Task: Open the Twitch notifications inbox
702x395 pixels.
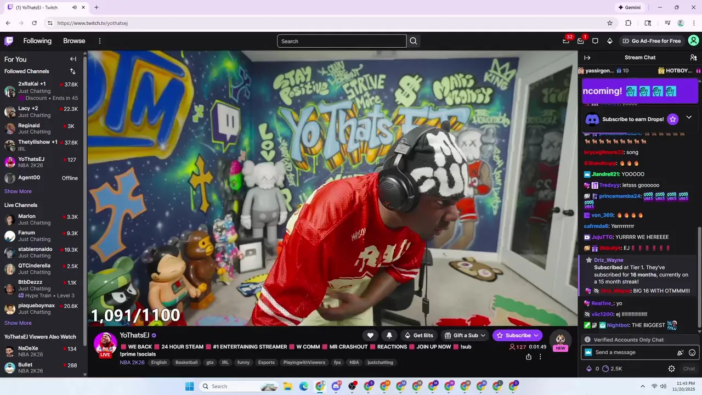Action: [581, 41]
